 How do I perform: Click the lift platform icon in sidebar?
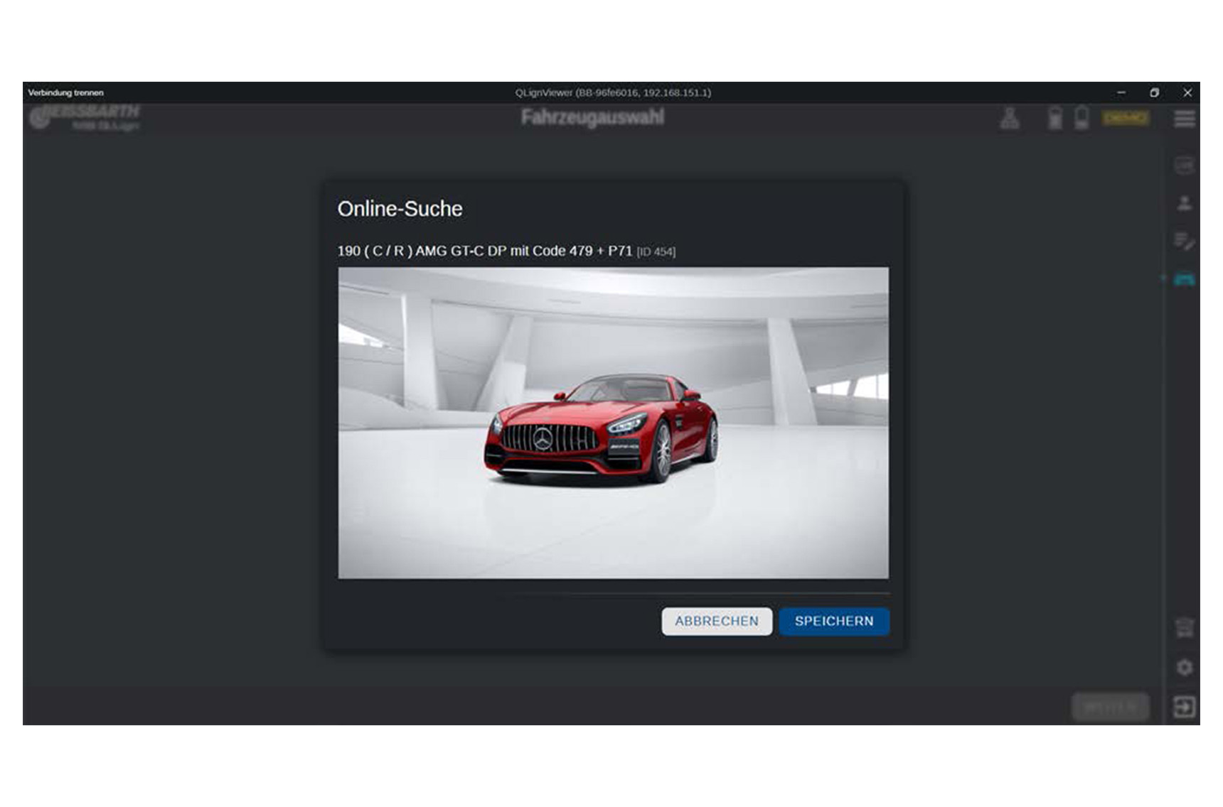1184,628
